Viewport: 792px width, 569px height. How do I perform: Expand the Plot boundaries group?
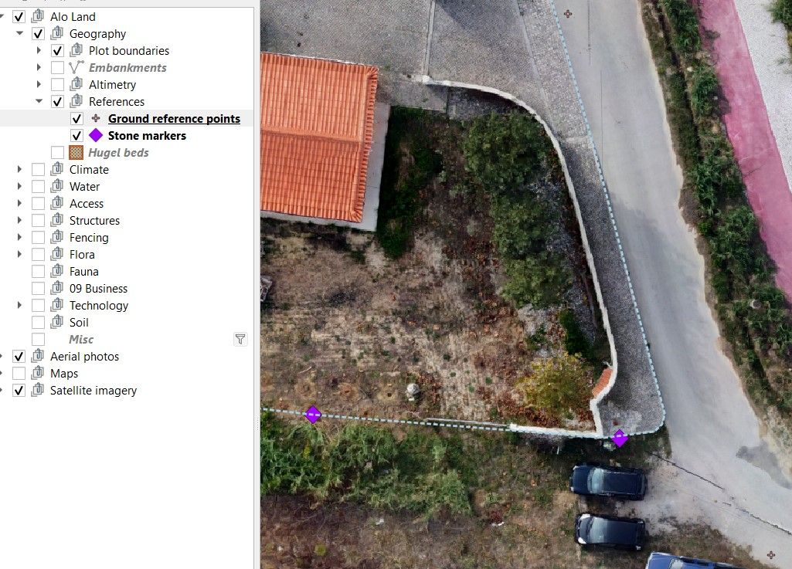(x=39, y=50)
